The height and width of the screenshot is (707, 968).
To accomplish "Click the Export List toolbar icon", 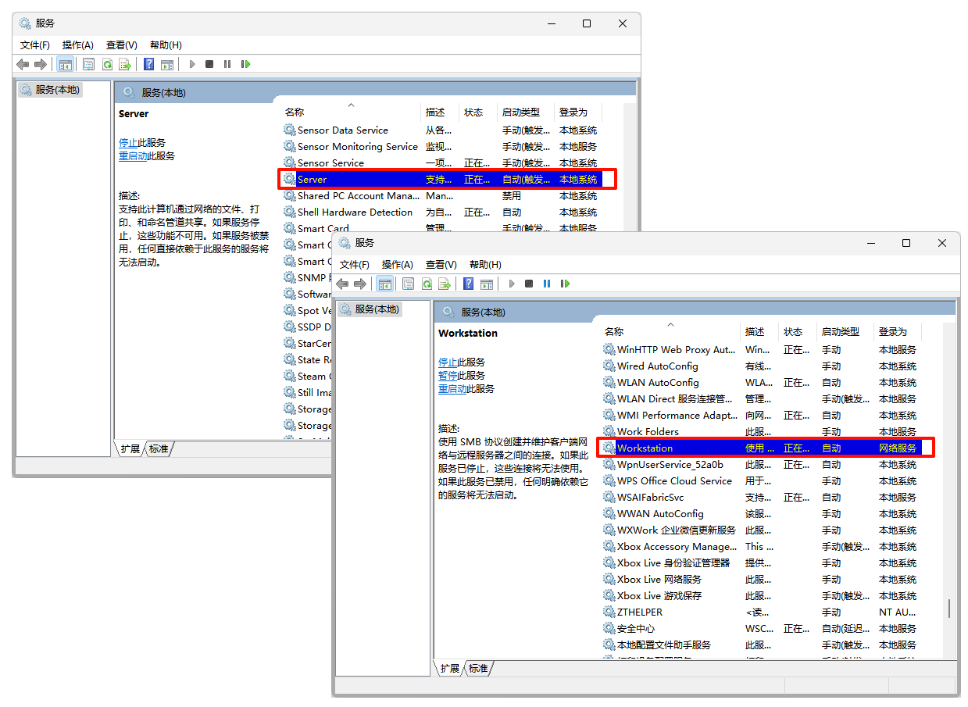I will click(126, 64).
